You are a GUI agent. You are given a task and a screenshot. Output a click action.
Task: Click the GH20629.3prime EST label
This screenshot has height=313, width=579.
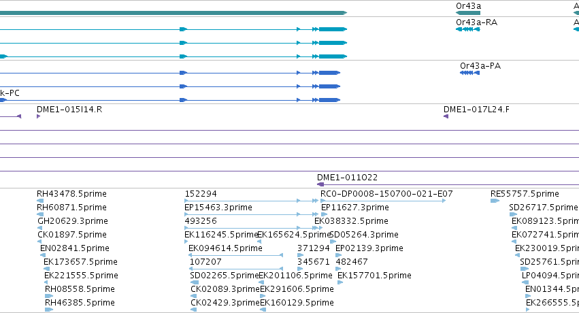click(x=73, y=221)
